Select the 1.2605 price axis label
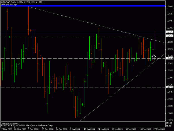 170,42
